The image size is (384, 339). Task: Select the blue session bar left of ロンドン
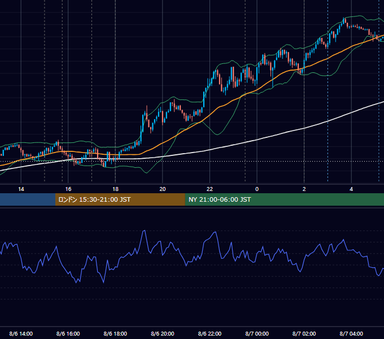tap(28, 199)
